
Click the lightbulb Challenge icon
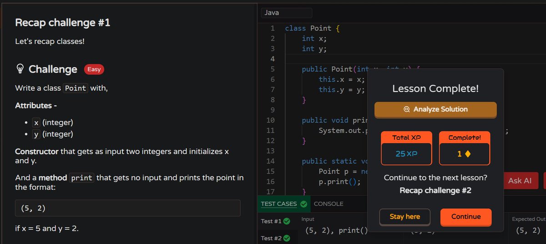pyautogui.click(x=20, y=69)
